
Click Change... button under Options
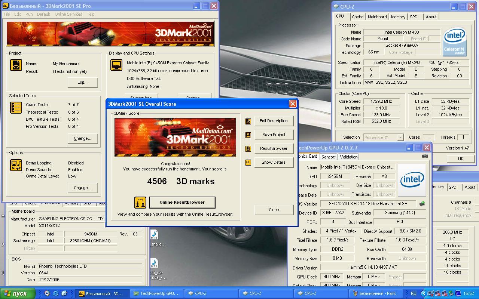tap(82, 188)
